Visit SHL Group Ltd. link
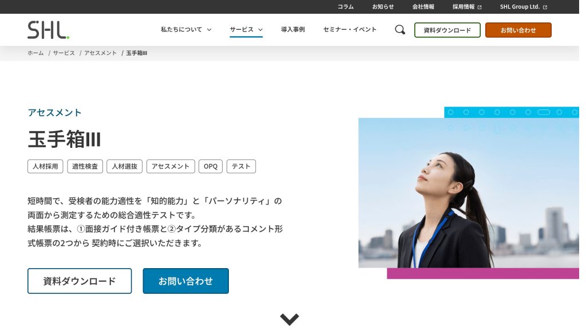The width and height of the screenshot is (586, 330). [x=520, y=7]
